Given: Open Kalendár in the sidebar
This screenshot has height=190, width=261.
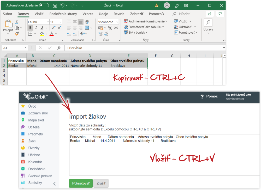Looking at the screenshot, I should point(35,162).
